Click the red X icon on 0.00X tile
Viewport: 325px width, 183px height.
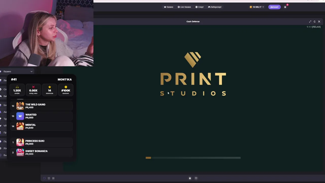(33, 87)
